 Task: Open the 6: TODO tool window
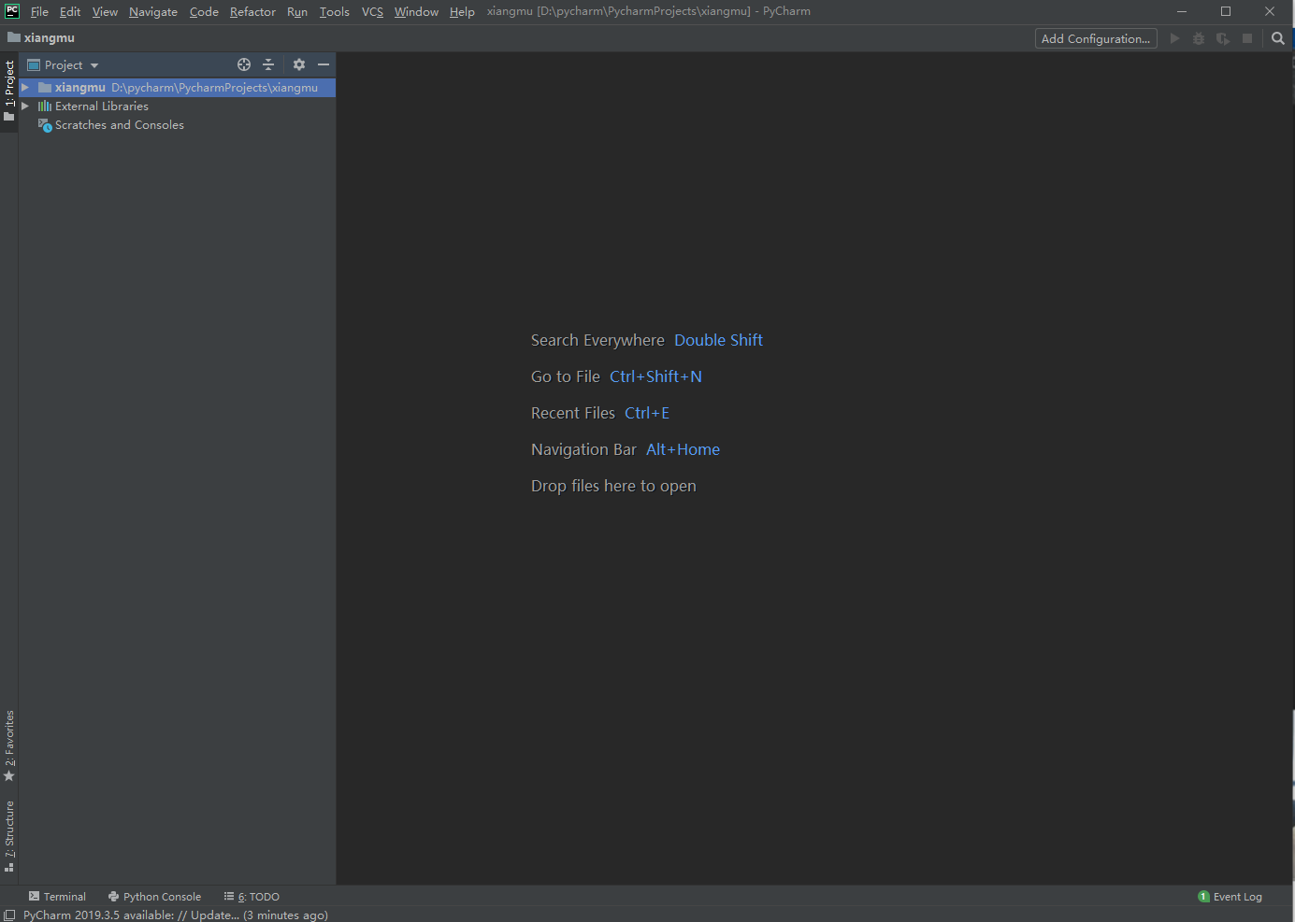(252, 897)
